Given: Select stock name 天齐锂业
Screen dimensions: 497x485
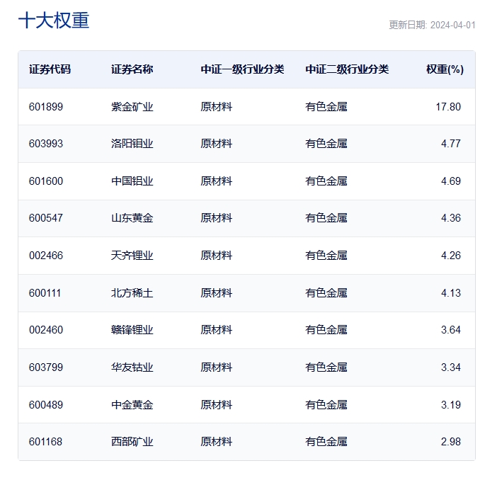Looking at the screenshot, I should pos(132,256).
